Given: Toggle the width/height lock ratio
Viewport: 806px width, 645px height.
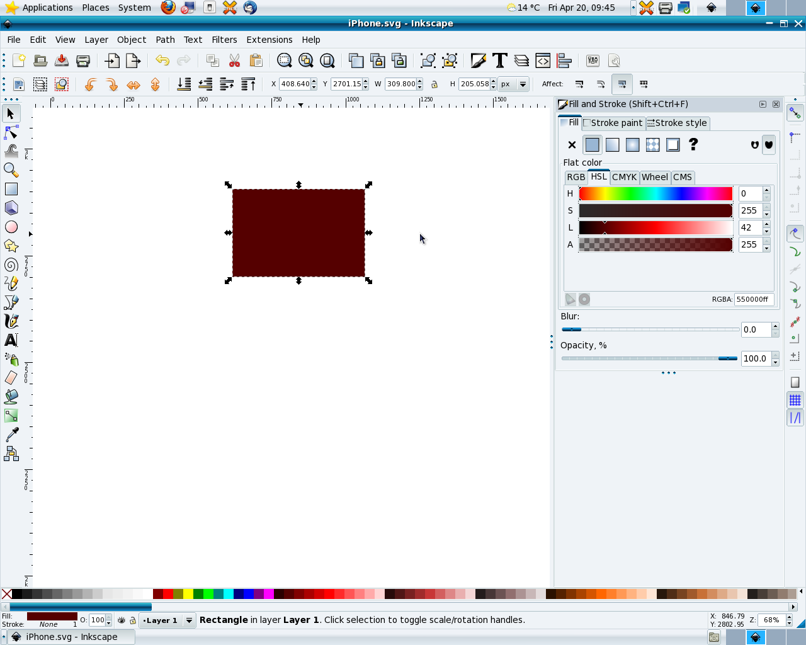Looking at the screenshot, I should point(434,84).
